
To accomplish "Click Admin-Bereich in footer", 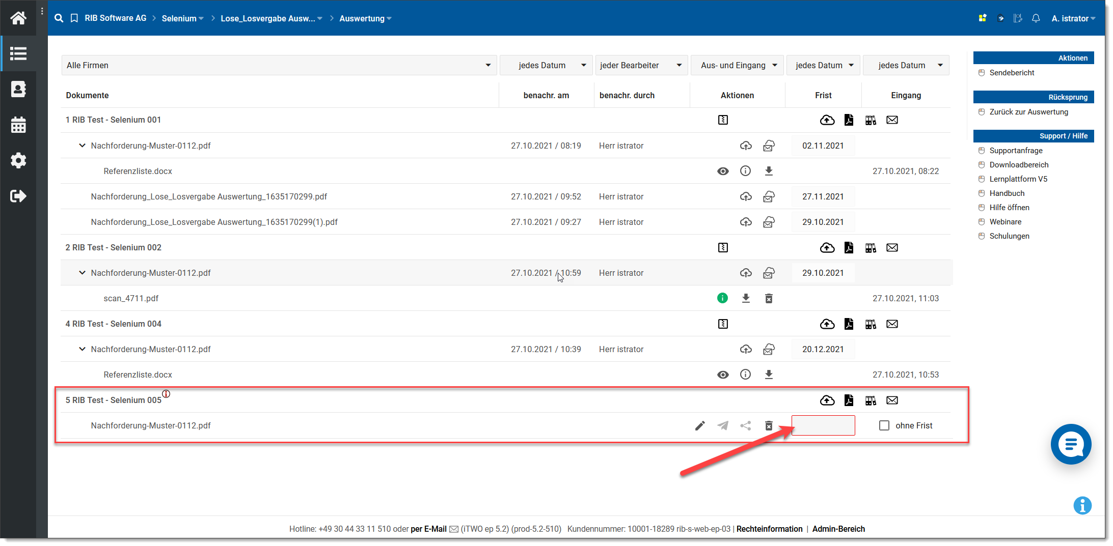I will pos(838,529).
